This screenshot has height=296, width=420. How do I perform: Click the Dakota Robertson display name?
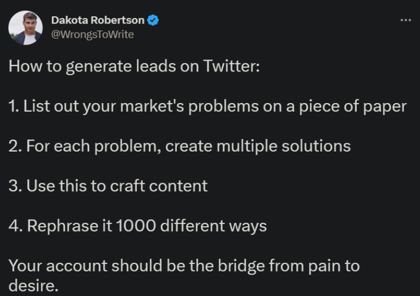point(98,20)
